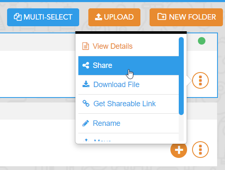Click the View Details document icon
Image resolution: width=225 pixels, height=170 pixels.
85,46
